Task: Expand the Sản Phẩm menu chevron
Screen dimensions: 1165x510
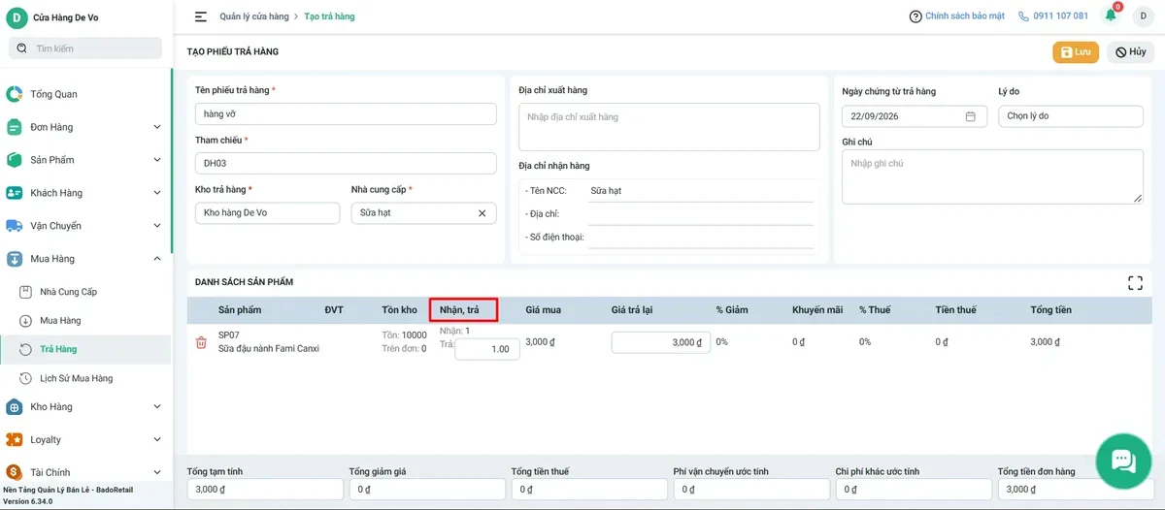Action: 157,160
